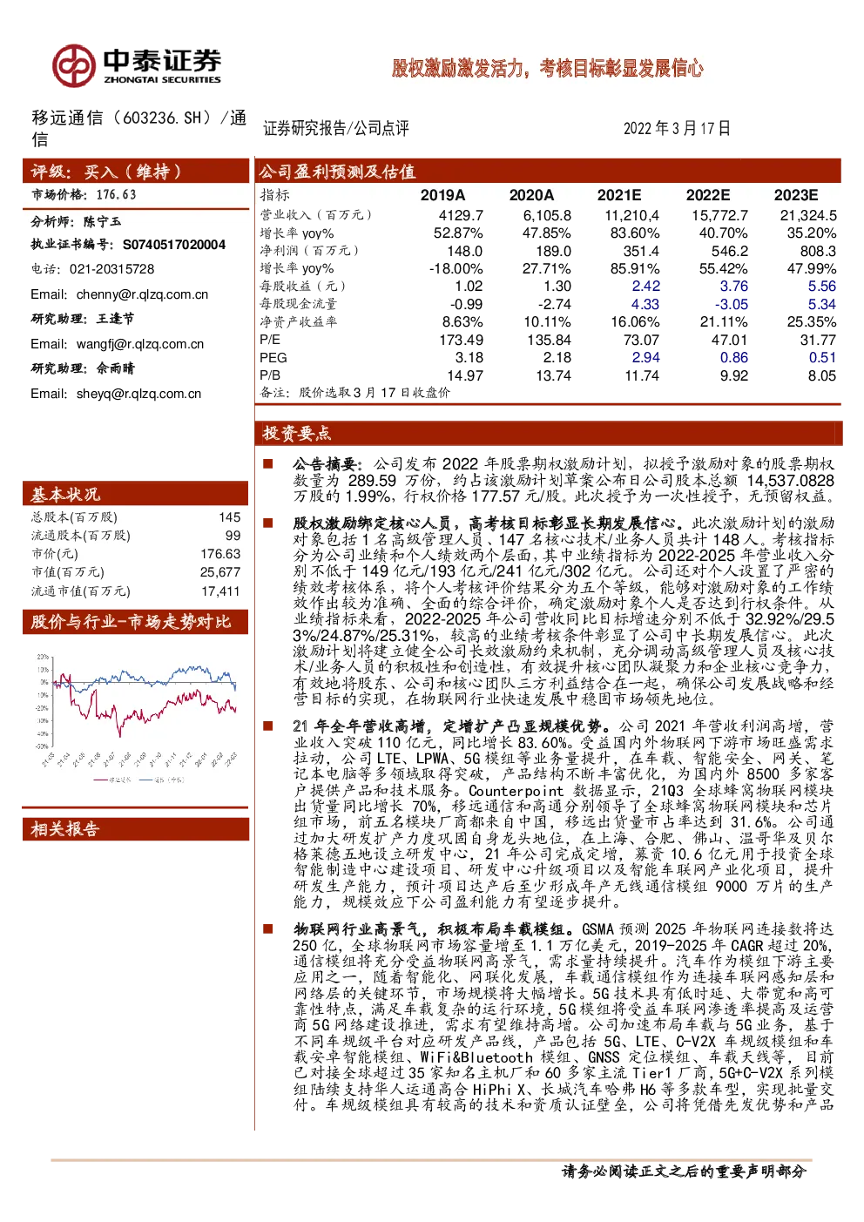
Task: Click the circulating market cap value 17,411
Action: pyautogui.click(x=220, y=591)
